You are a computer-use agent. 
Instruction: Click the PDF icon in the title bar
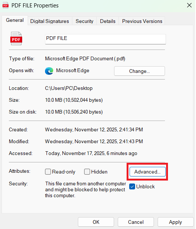[6, 6]
